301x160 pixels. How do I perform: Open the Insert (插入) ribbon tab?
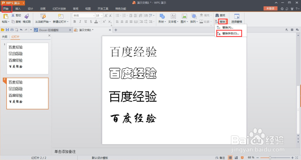(18, 9)
